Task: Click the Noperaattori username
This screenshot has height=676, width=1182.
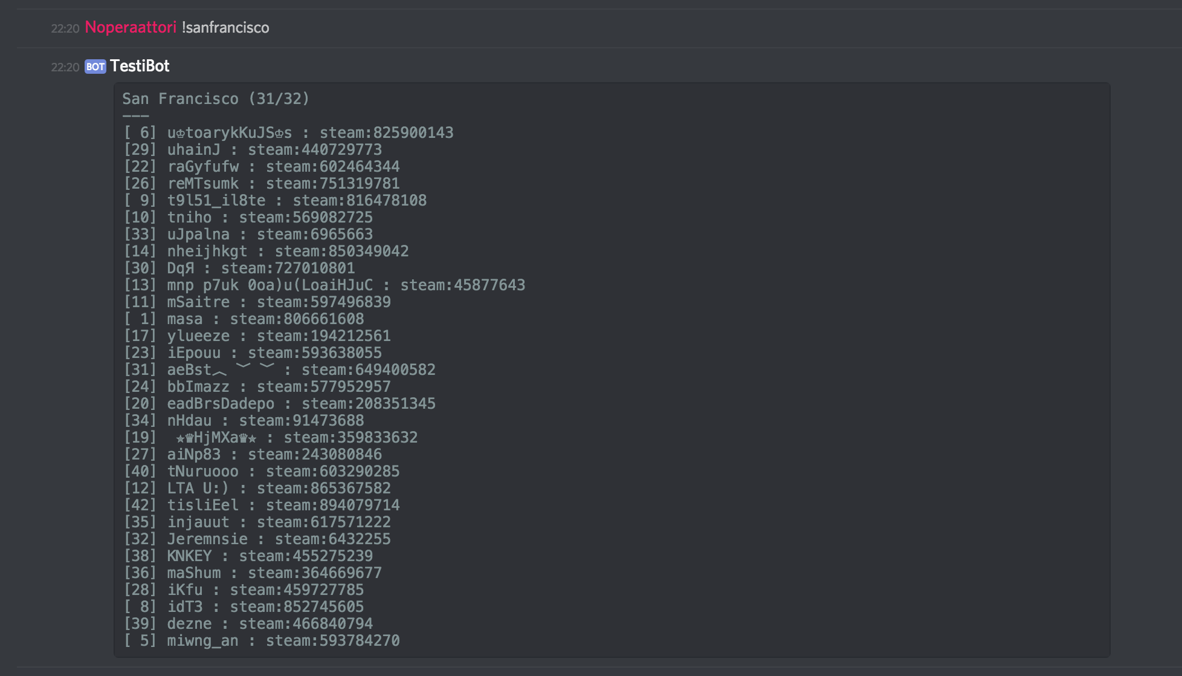Action: tap(131, 27)
